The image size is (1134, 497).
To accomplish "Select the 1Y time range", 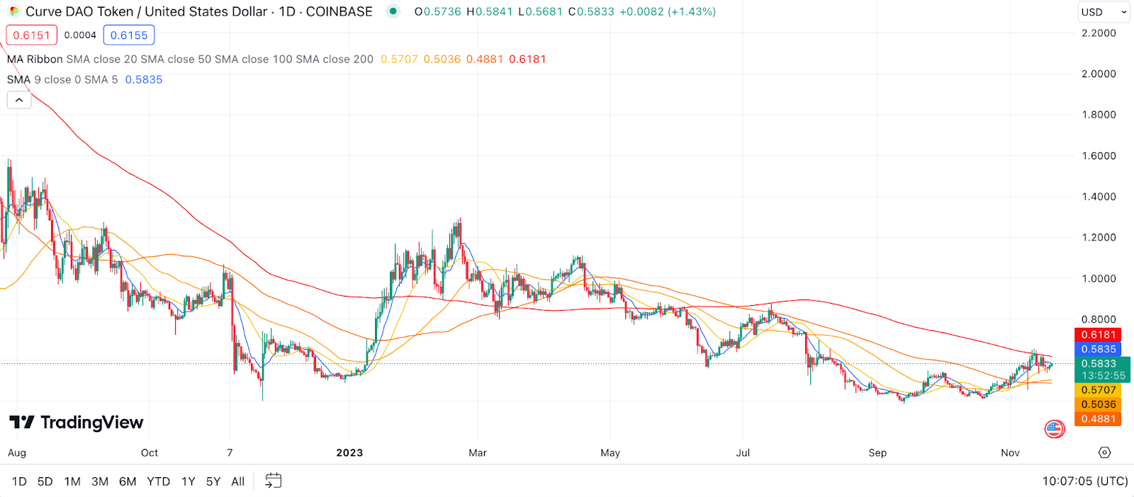I will (x=188, y=481).
